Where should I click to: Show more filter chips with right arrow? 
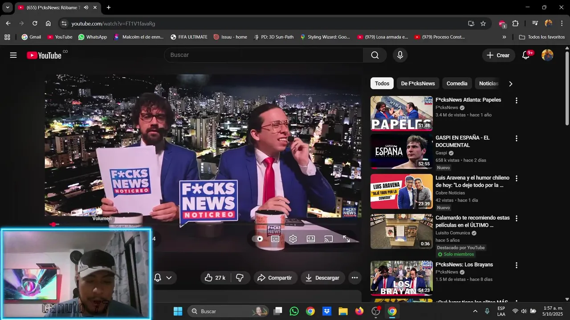(x=510, y=84)
